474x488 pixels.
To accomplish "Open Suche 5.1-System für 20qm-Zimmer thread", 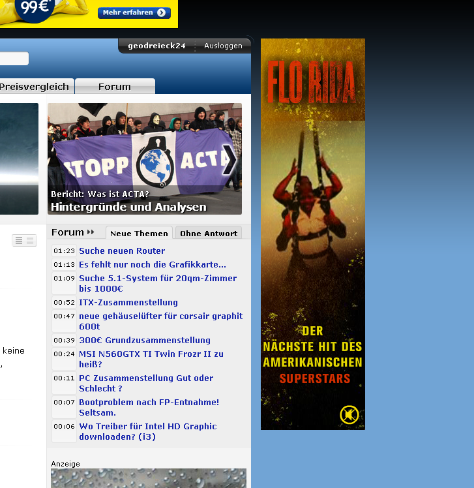I will (x=158, y=283).
